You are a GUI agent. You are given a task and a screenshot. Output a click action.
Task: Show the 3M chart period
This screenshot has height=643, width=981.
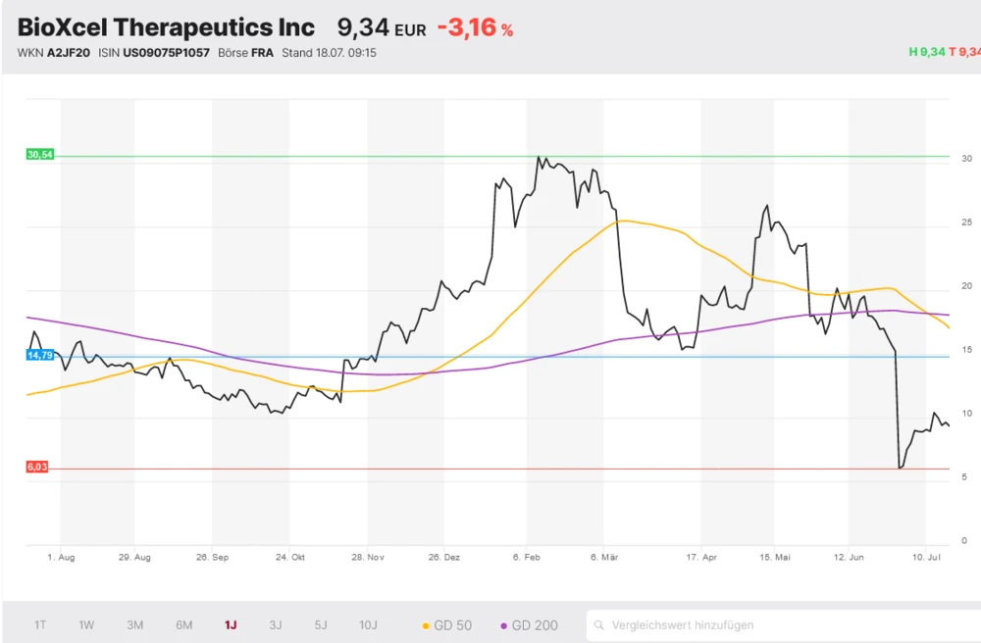click(x=135, y=625)
